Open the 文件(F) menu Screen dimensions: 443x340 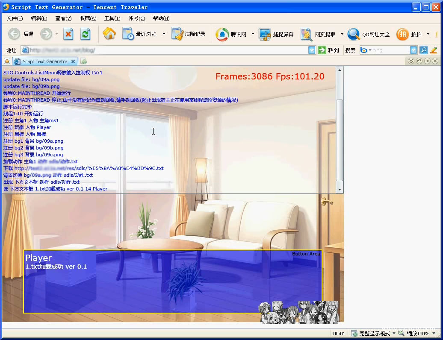[x=15, y=18]
